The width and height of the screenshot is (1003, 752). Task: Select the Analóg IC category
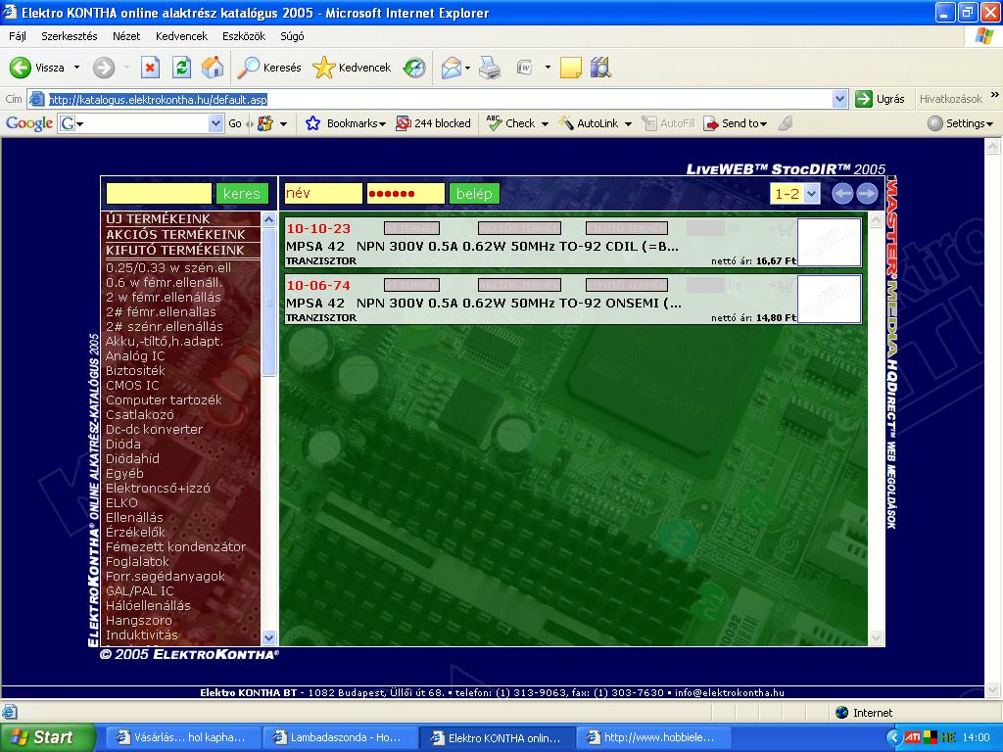coord(135,355)
